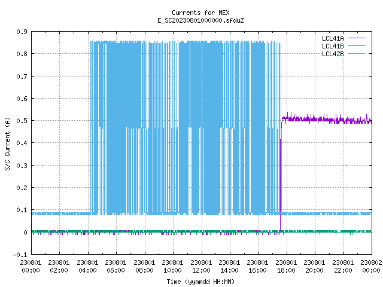Click the 0.9 y-axis tick label
The image size is (383, 287).
22,32
